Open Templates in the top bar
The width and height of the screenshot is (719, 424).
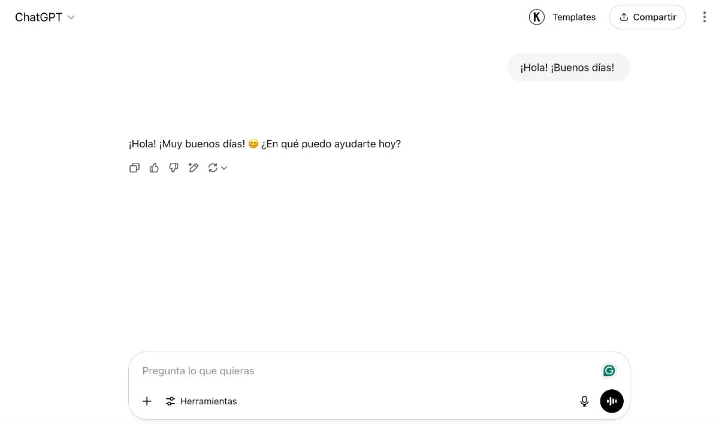pyautogui.click(x=574, y=17)
